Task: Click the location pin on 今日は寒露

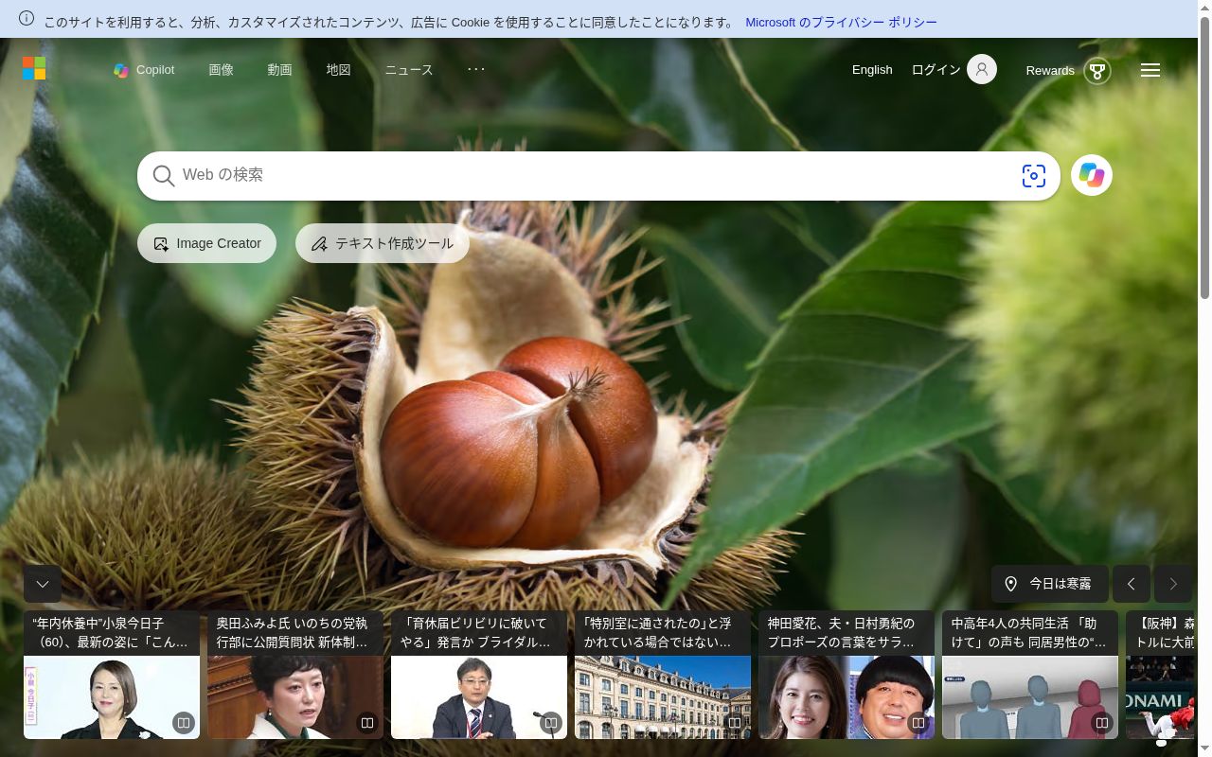Action: (1010, 584)
